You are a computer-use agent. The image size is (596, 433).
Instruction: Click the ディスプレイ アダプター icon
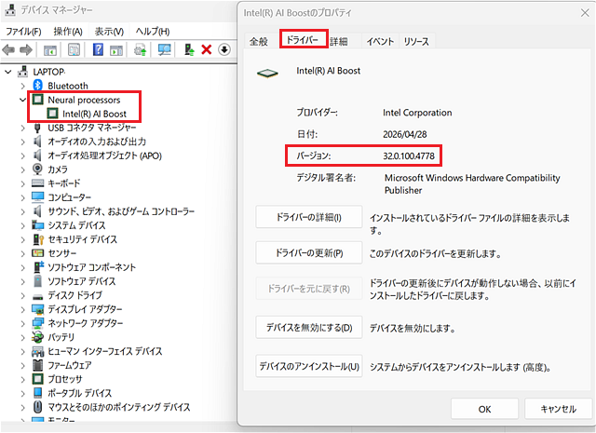37,309
